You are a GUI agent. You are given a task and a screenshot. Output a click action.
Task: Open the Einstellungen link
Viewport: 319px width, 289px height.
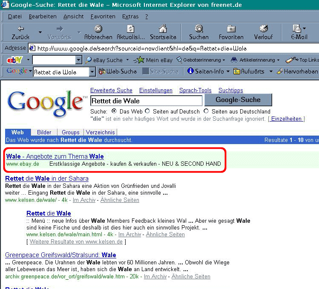tap(156, 90)
